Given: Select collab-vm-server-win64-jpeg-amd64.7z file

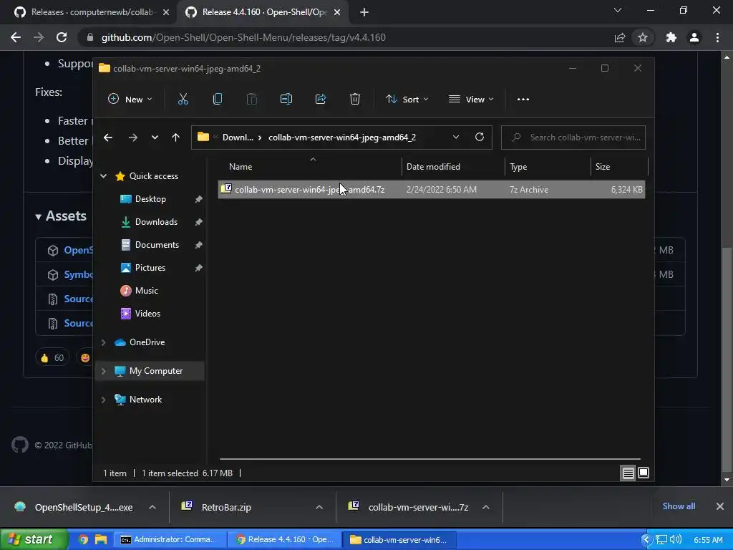Looking at the screenshot, I should point(432,189).
